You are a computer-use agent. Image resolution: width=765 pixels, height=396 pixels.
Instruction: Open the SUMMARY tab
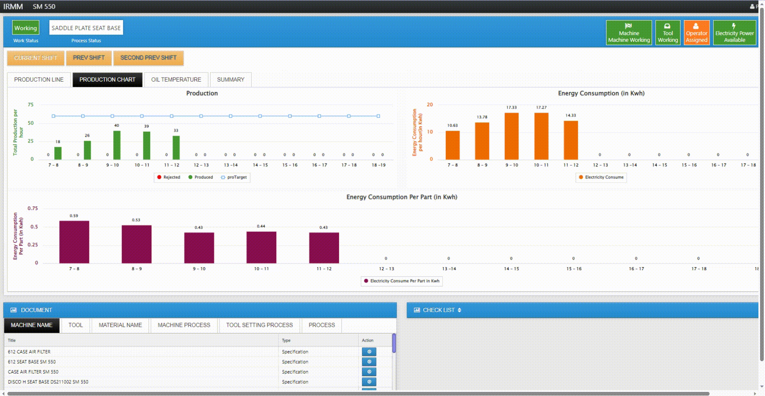point(230,80)
